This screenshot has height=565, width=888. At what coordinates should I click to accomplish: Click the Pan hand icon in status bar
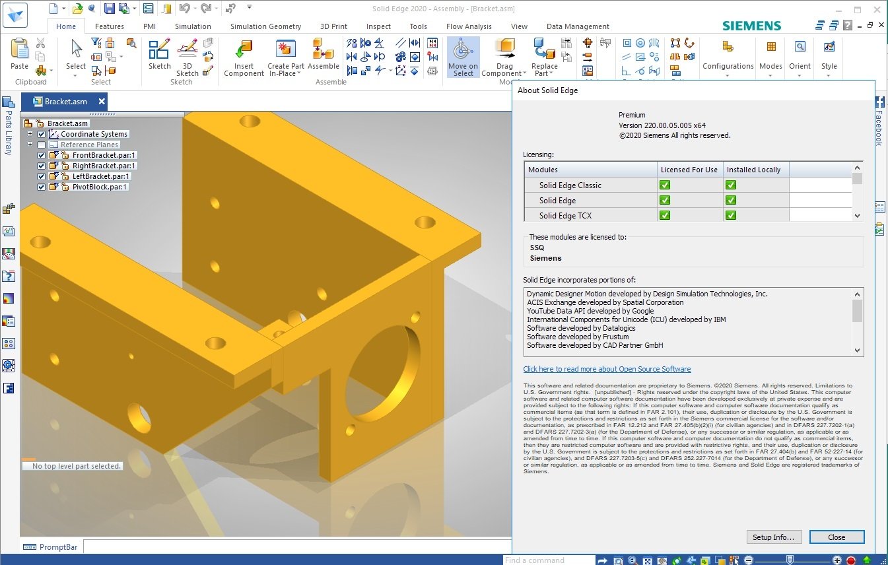coord(662,560)
